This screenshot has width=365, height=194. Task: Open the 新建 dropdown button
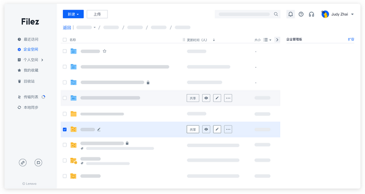[x=73, y=14]
